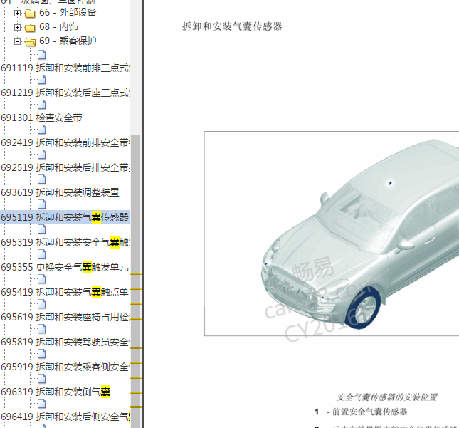Open 691119 拆卸和安装前排三点式 document
Screen dimensions: 459x428
pyautogui.click(x=65, y=68)
